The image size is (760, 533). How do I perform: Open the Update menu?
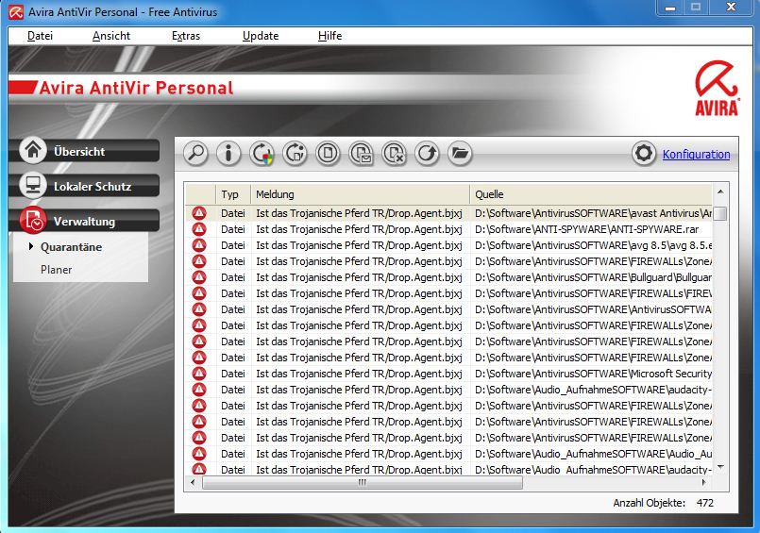tap(261, 36)
